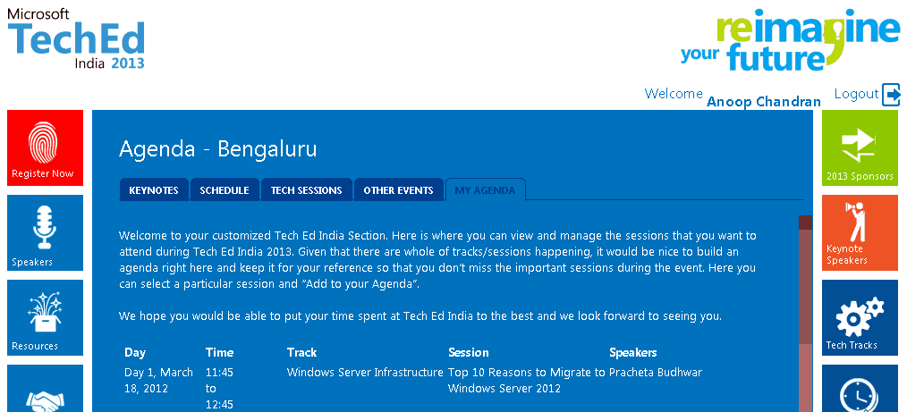Click the Session column header
The height and width of the screenshot is (412, 907).
[469, 352]
